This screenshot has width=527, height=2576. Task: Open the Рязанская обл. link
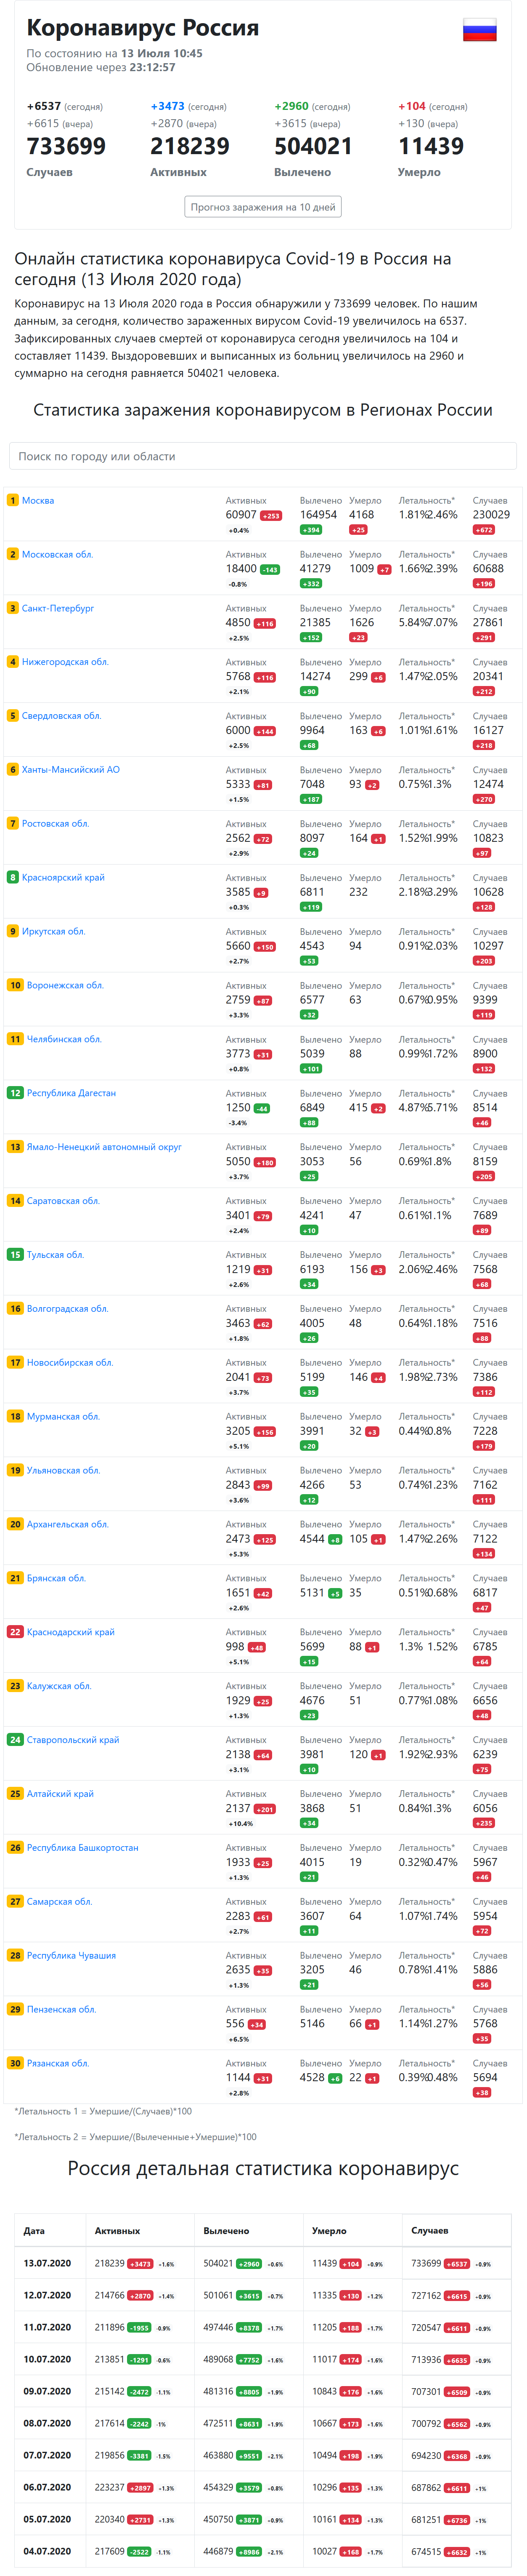pyautogui.click(x=58, y=2064)
